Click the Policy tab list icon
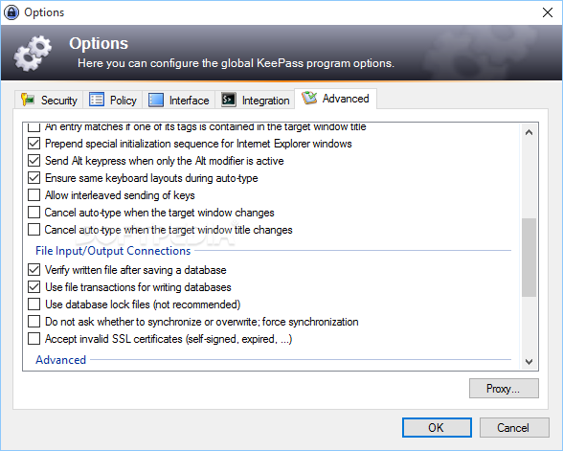Screen dimensions: 563x451 tap(97, 100)
